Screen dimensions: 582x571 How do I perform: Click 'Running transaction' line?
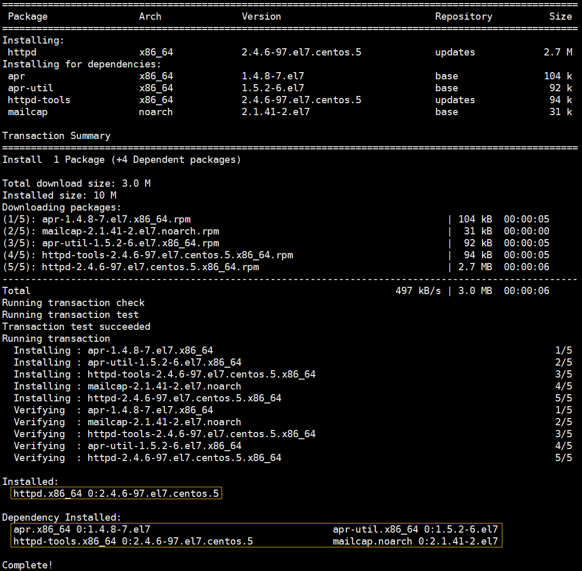tap(56, 338)
